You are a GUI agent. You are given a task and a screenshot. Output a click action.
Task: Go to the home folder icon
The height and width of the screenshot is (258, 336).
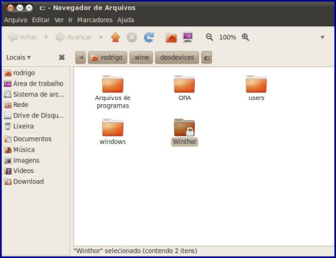171,37
